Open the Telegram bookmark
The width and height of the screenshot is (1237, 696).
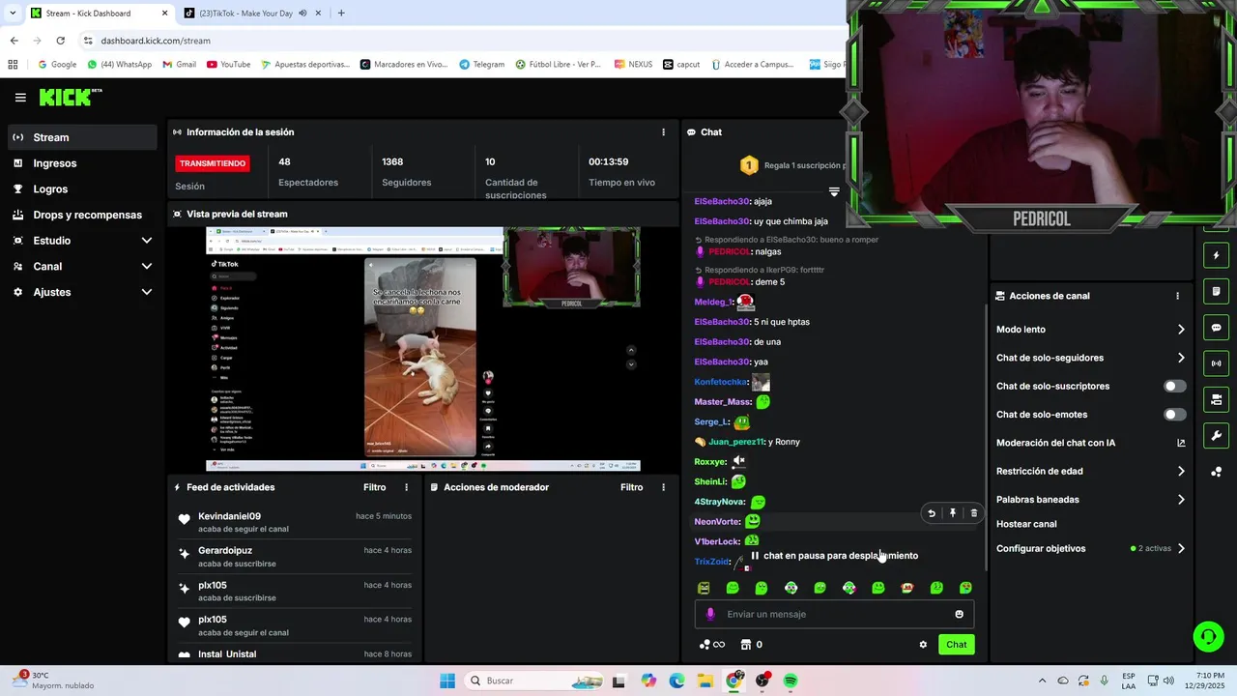pyautogui.click(x=481, y=65)
